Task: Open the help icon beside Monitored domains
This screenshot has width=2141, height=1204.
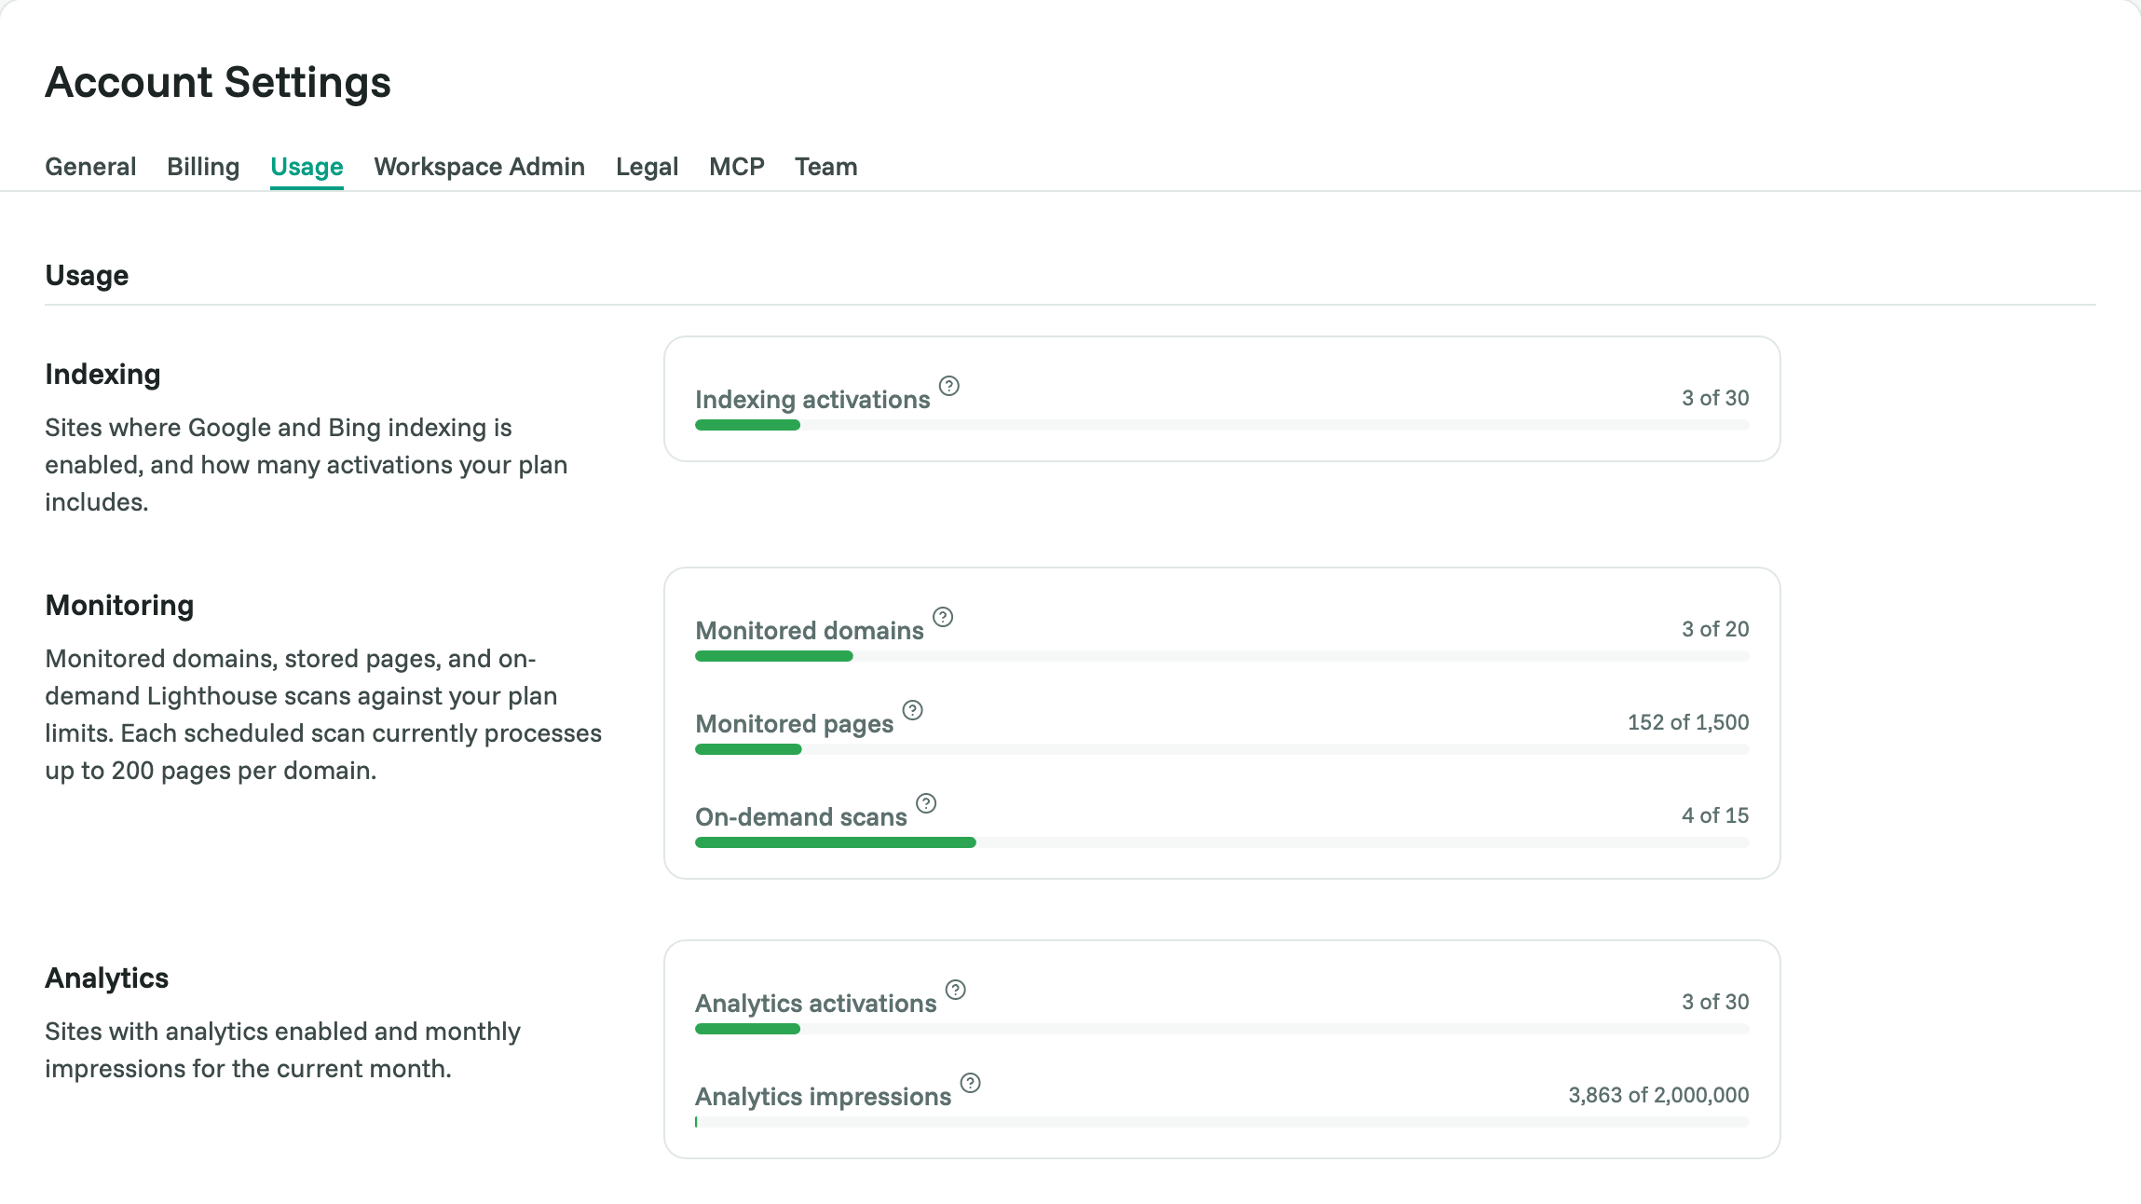Action: pos(943,617)
